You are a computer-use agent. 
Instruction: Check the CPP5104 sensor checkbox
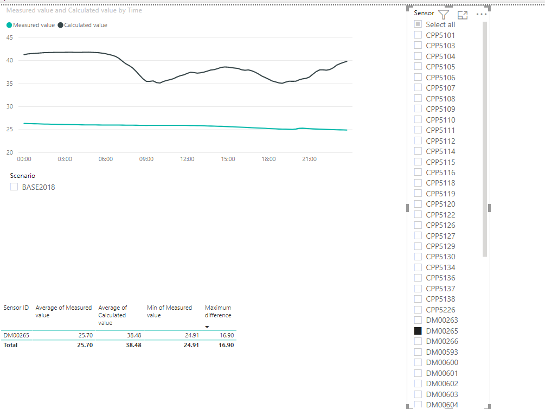point(418,56)
